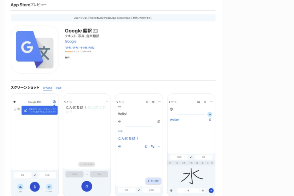This screenshot has height=196, width=294.
Task: Click the iPhone/iPad availability notice banner
Action: point(113,18)
